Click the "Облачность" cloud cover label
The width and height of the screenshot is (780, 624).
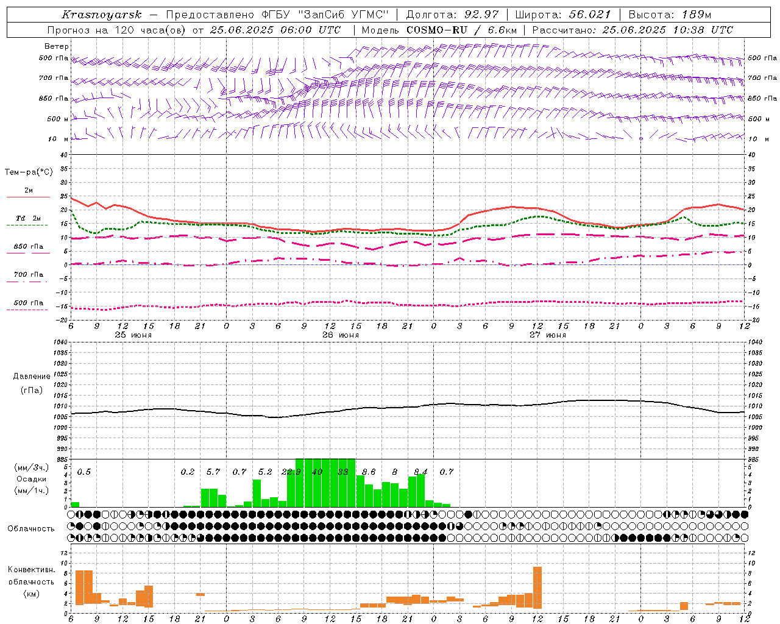31,529
